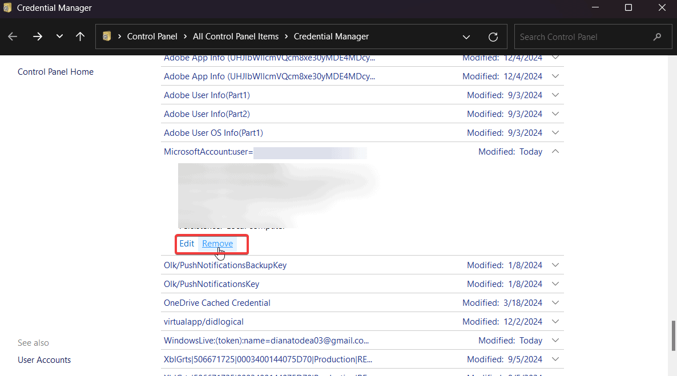Expand Olk/PushNotificationsBackupKey chevron

click(x=555, y=265)
